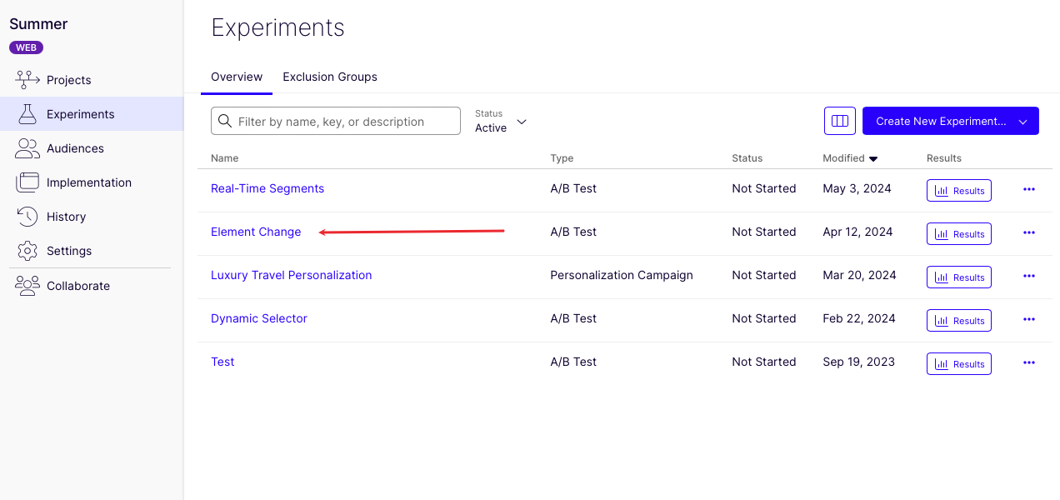Toggle the column layout icon button
The height and width of the screenshot is (500, 1060).
(839, 121)
